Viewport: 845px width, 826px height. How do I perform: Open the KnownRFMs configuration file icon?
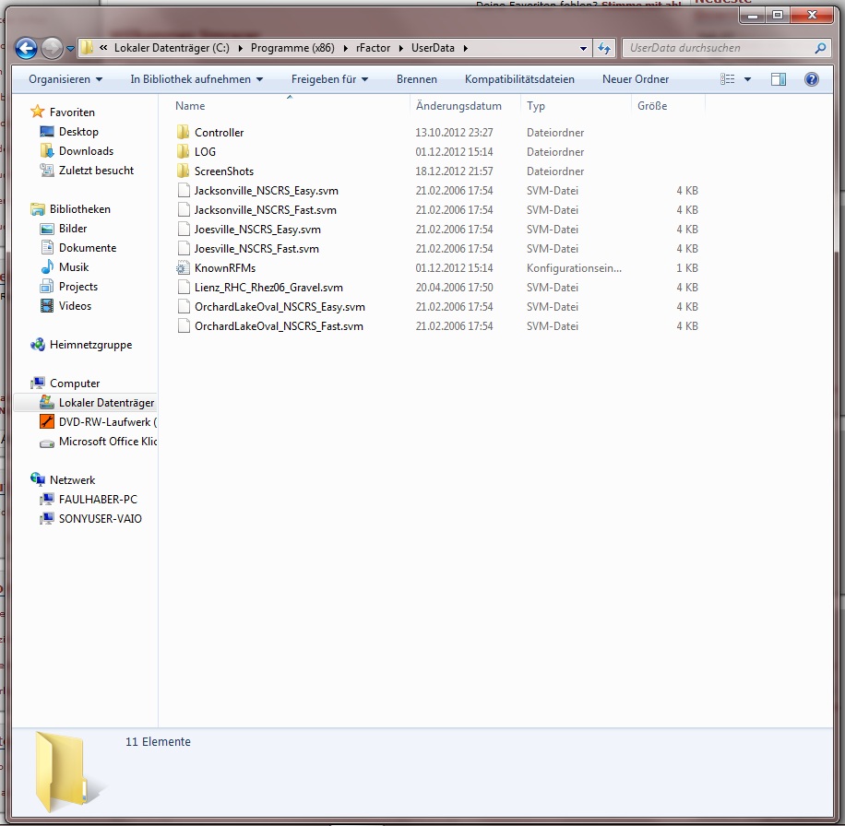183,268
